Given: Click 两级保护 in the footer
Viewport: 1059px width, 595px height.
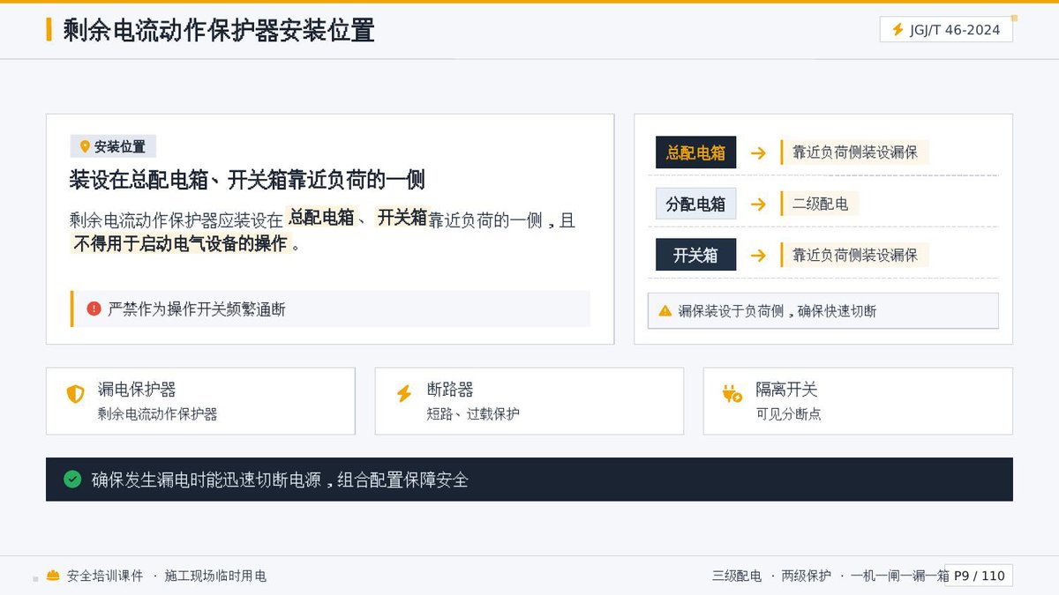Looking at the screenshot, I should click(807, 576).
